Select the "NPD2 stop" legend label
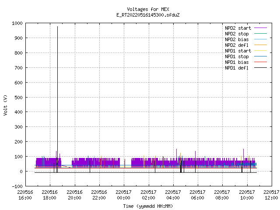 point(237,34)
